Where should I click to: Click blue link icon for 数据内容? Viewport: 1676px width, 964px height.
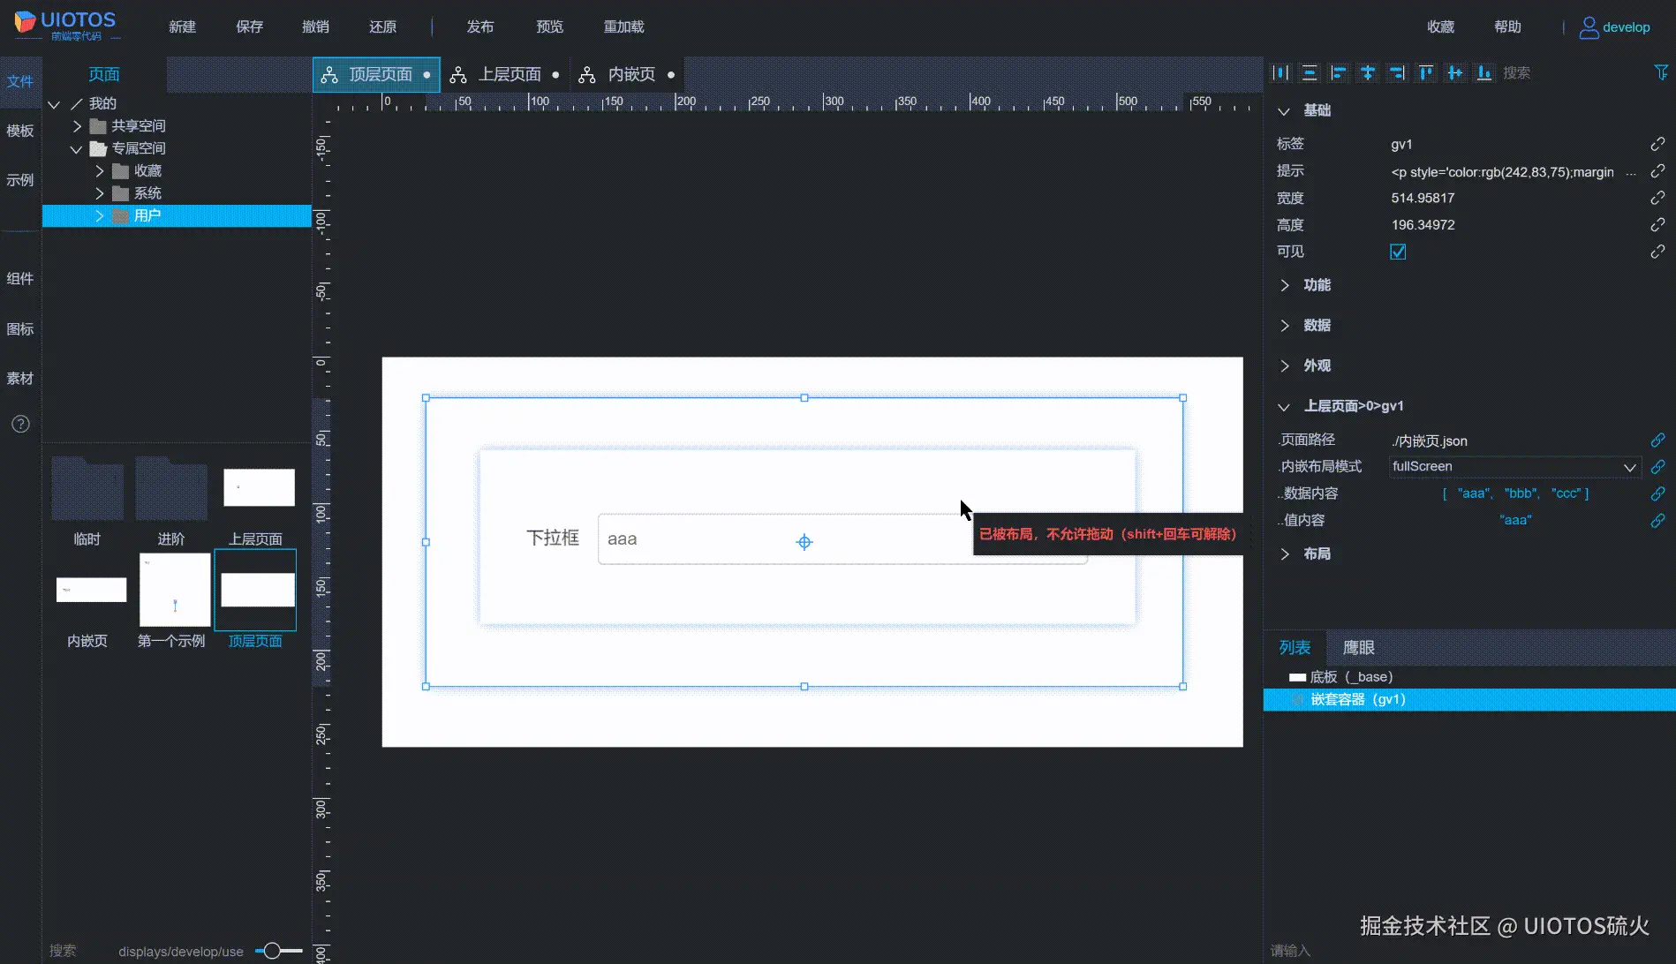[1657, 493]
